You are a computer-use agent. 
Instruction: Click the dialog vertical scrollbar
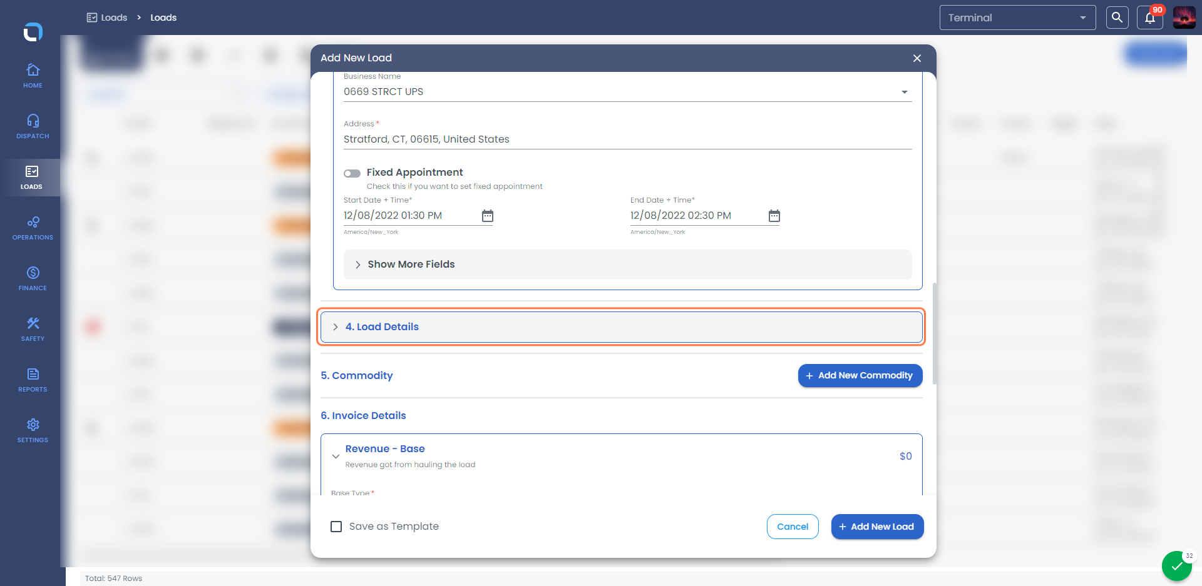pyautogui.click(x=934, y=333)
